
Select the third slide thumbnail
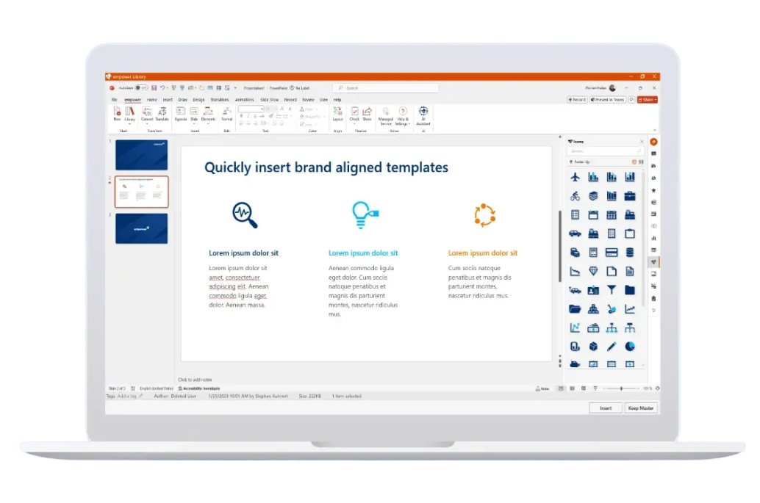point(142,228)
